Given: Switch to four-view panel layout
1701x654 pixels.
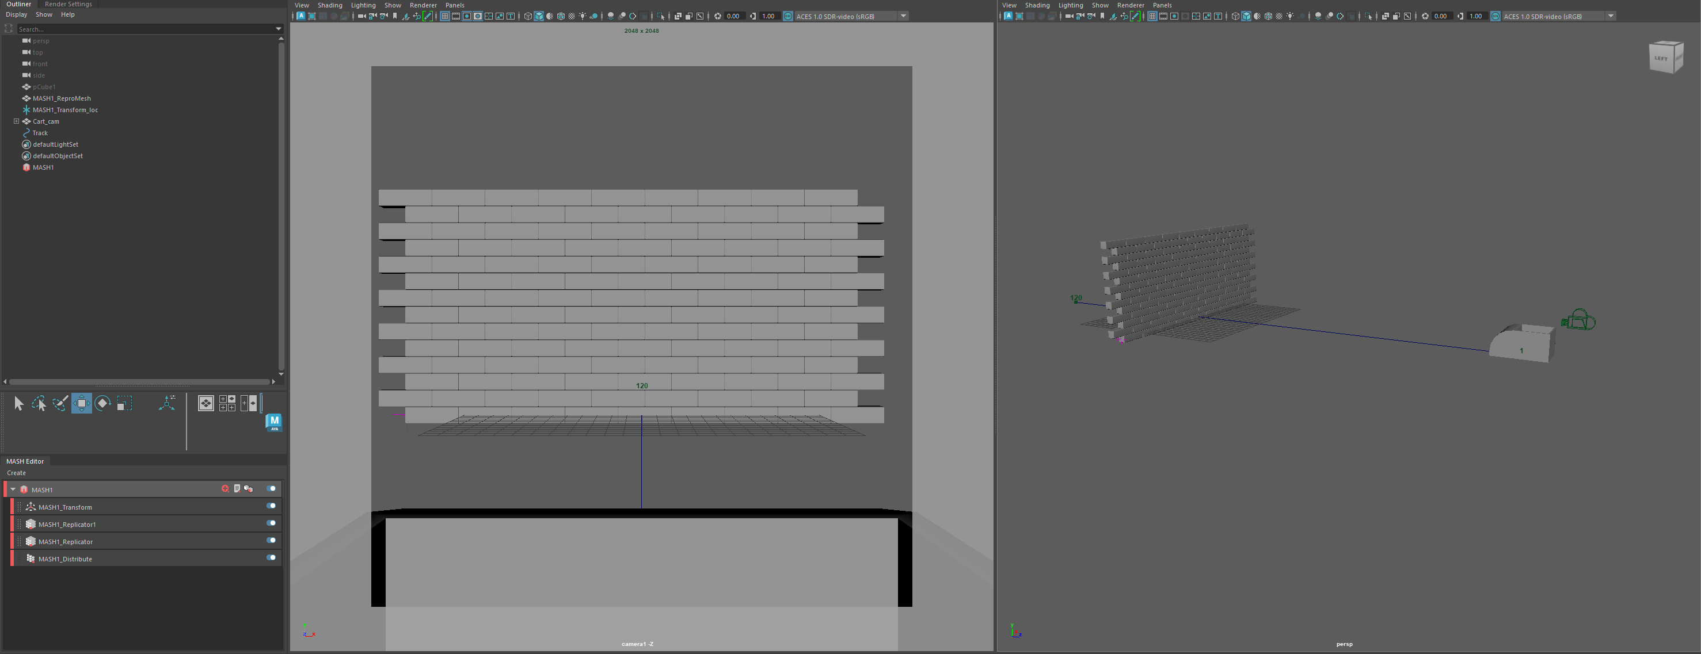Looking at the screenshot, I should pyautogui.click(x=227, y=403).
